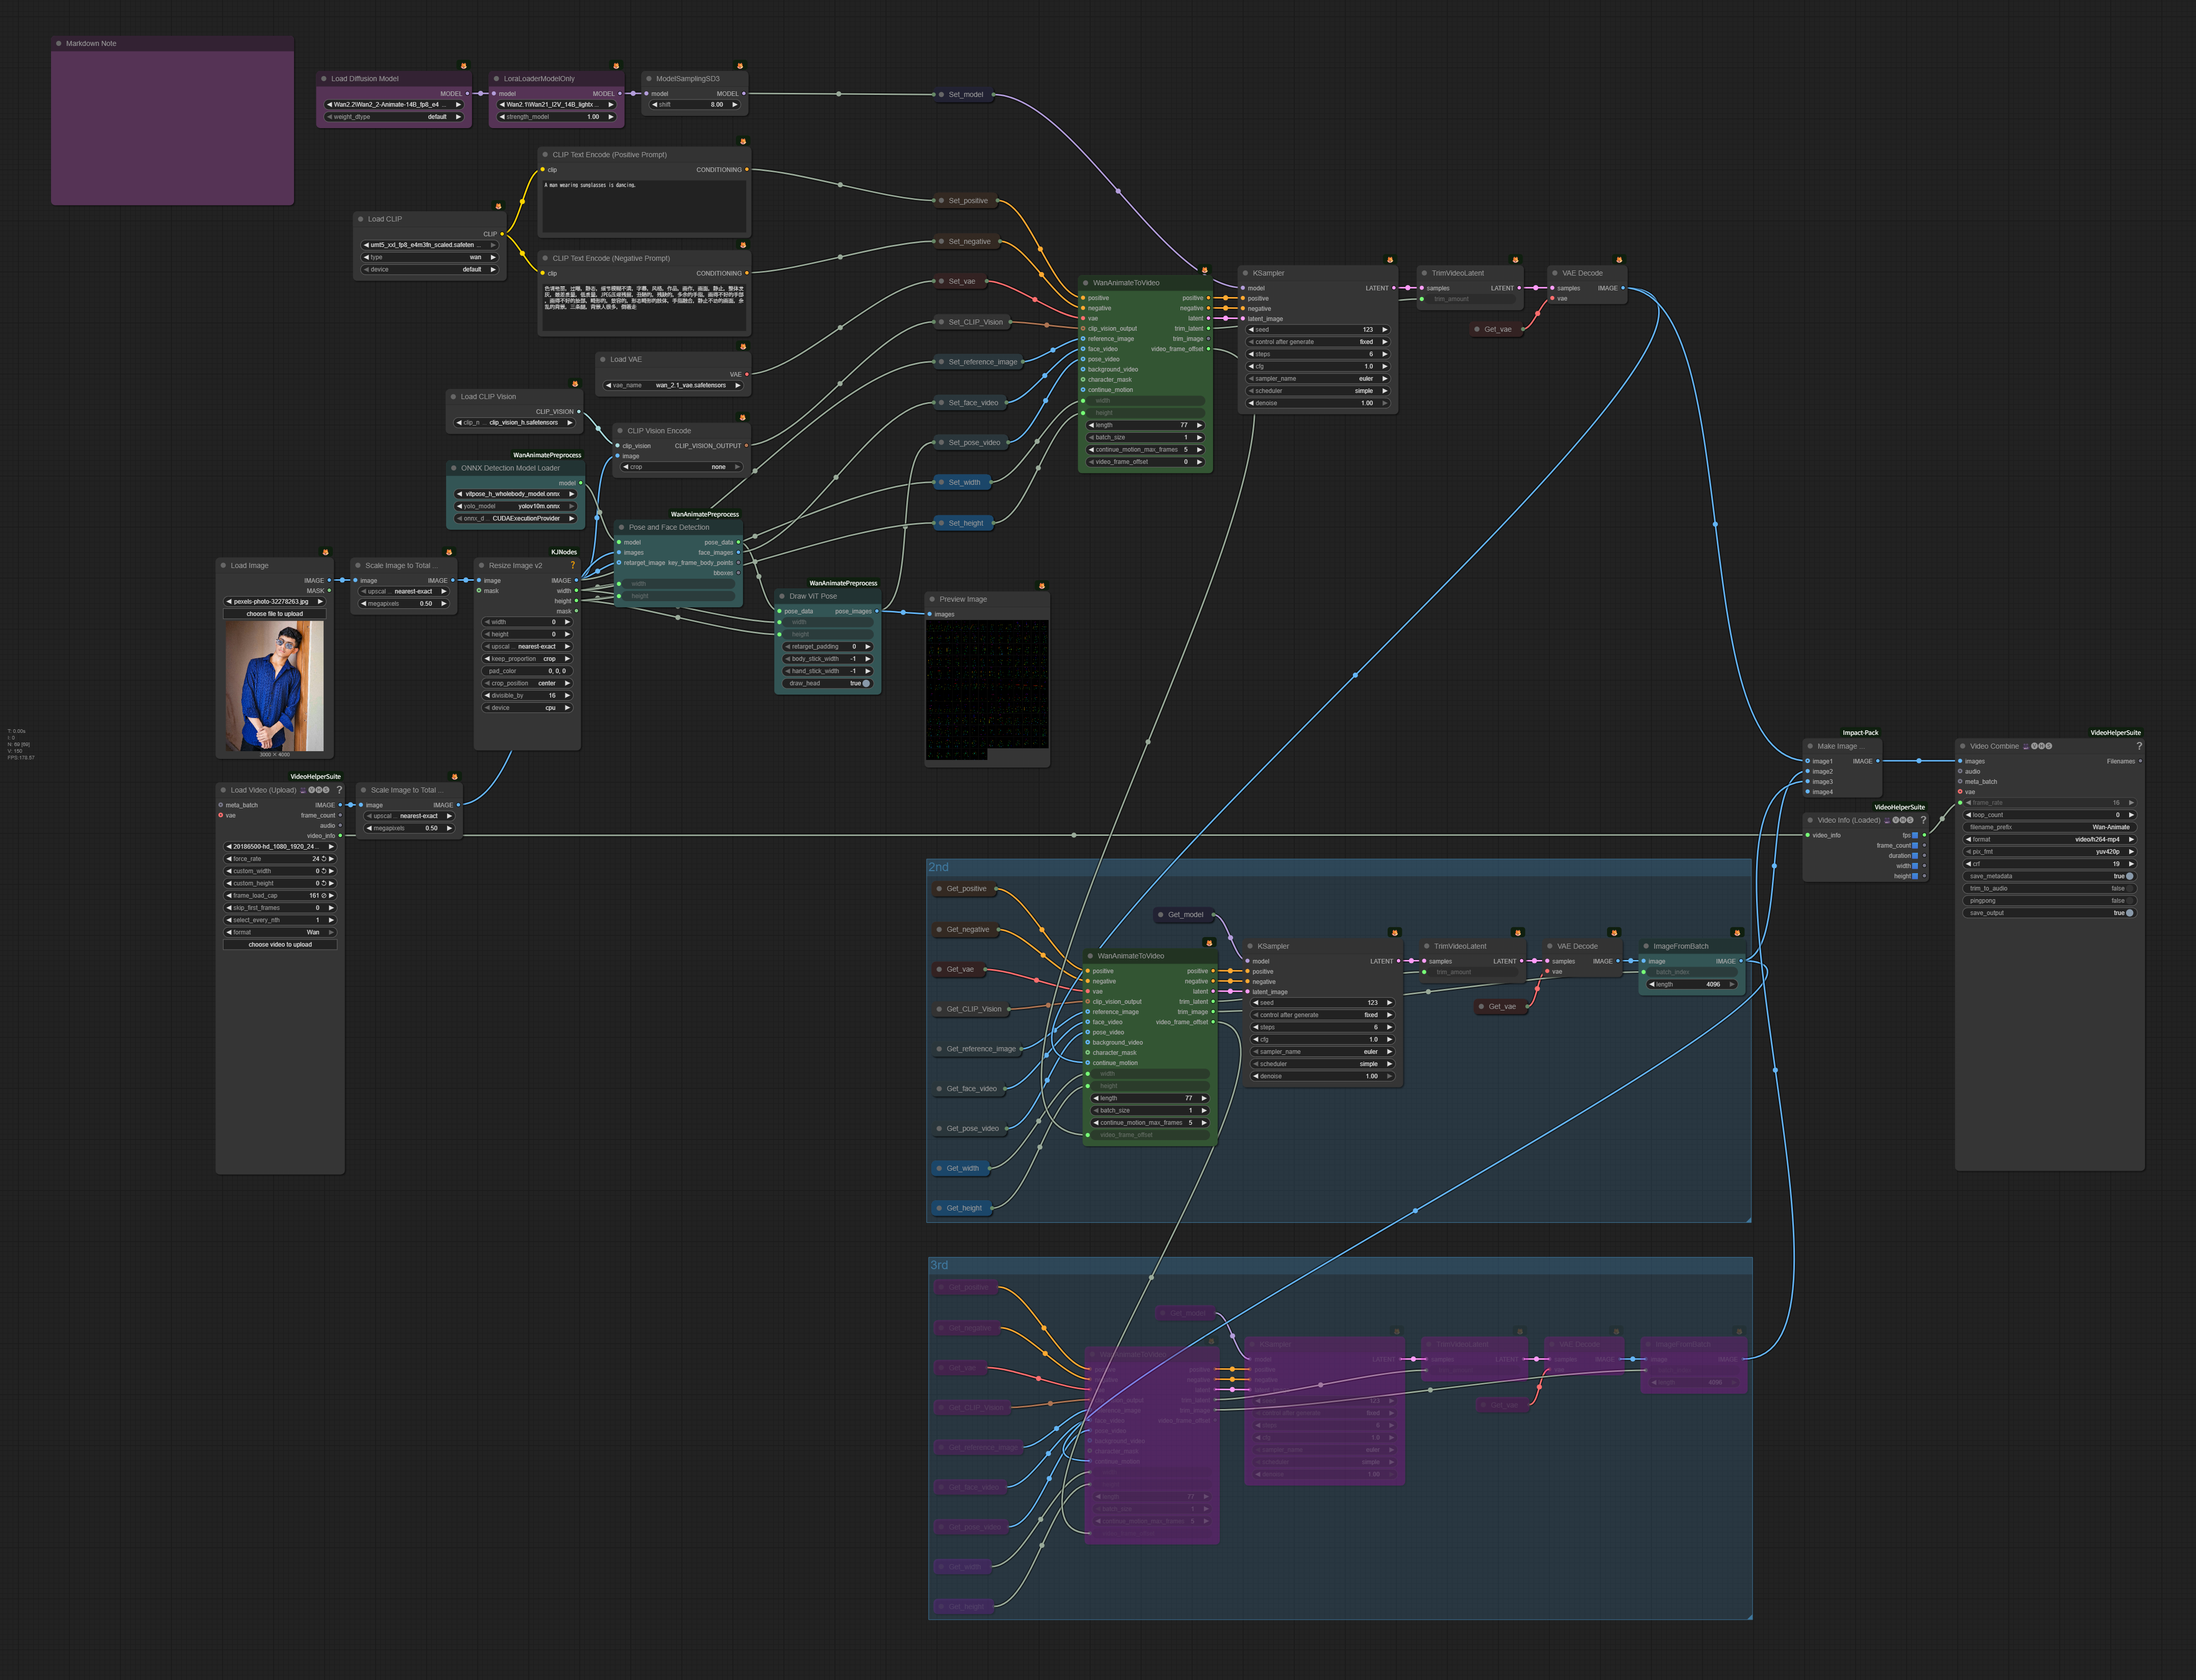
Task: Click the collapse dot on Markdown Note
Action: (59, 43)
